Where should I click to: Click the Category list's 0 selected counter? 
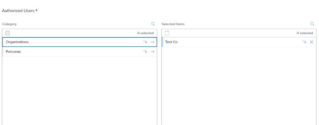tap(145, 33)
